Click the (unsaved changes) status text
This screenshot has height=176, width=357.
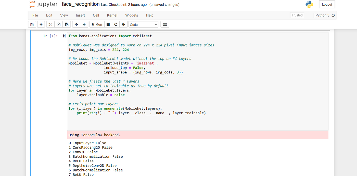point(164,5)
